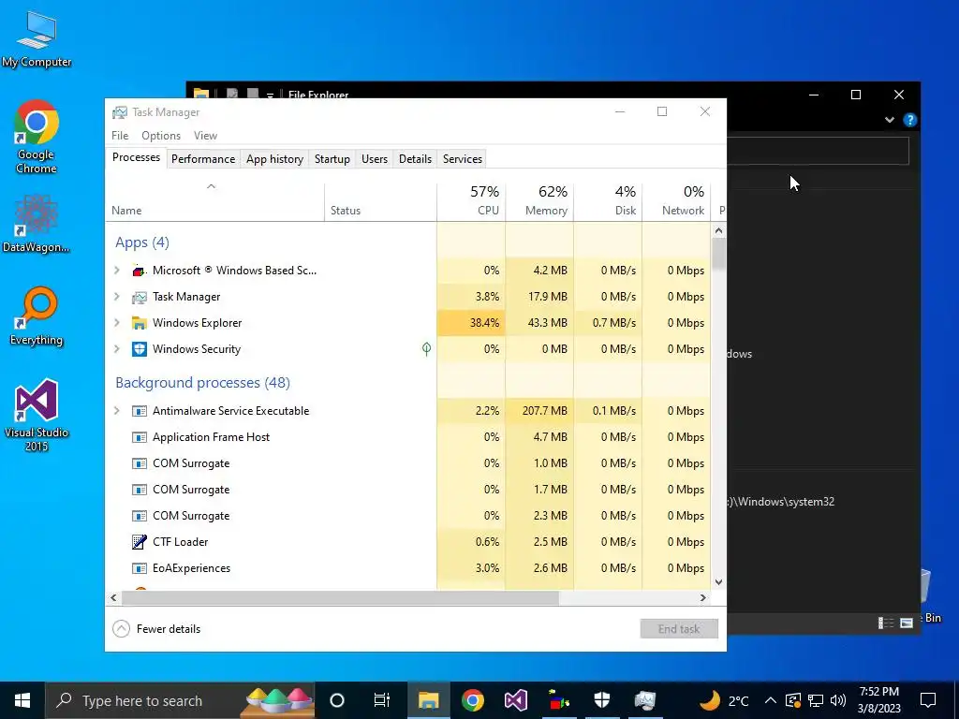Open the File menu in Task Manager
The width and height of the screenshot is (959, 719).
(x=120, y=136)
